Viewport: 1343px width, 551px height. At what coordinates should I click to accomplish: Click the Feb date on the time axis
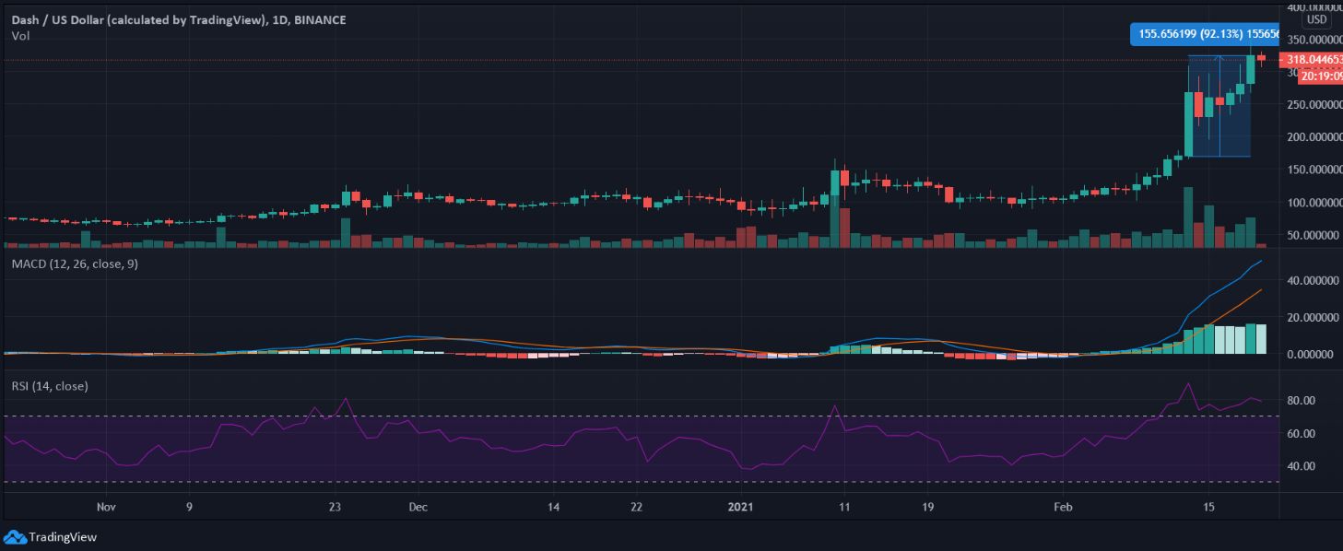click(1064, 507)
